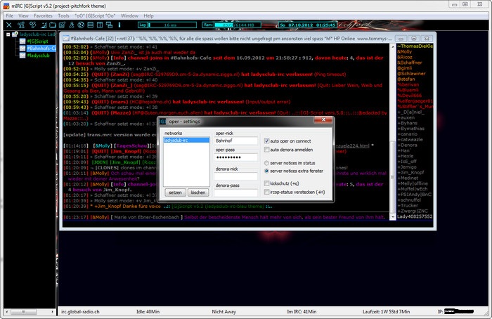Click Laufzeit: 1W 5Std 7Min status entry
Image resolution: width=492 pixels, height=319 pixels.
point(386,312)
